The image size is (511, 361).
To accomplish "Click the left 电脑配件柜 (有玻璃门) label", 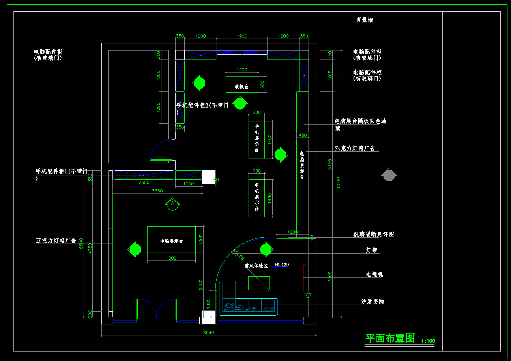I will (48, 55).
